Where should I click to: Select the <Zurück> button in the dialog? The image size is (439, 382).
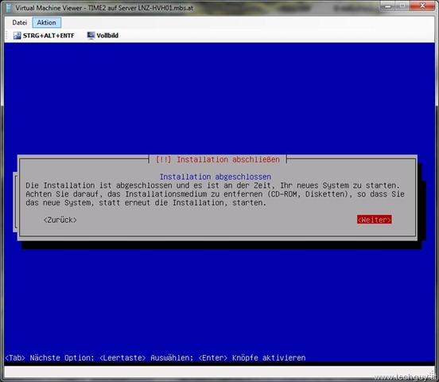pyautogui.click(x=60, y=220)
